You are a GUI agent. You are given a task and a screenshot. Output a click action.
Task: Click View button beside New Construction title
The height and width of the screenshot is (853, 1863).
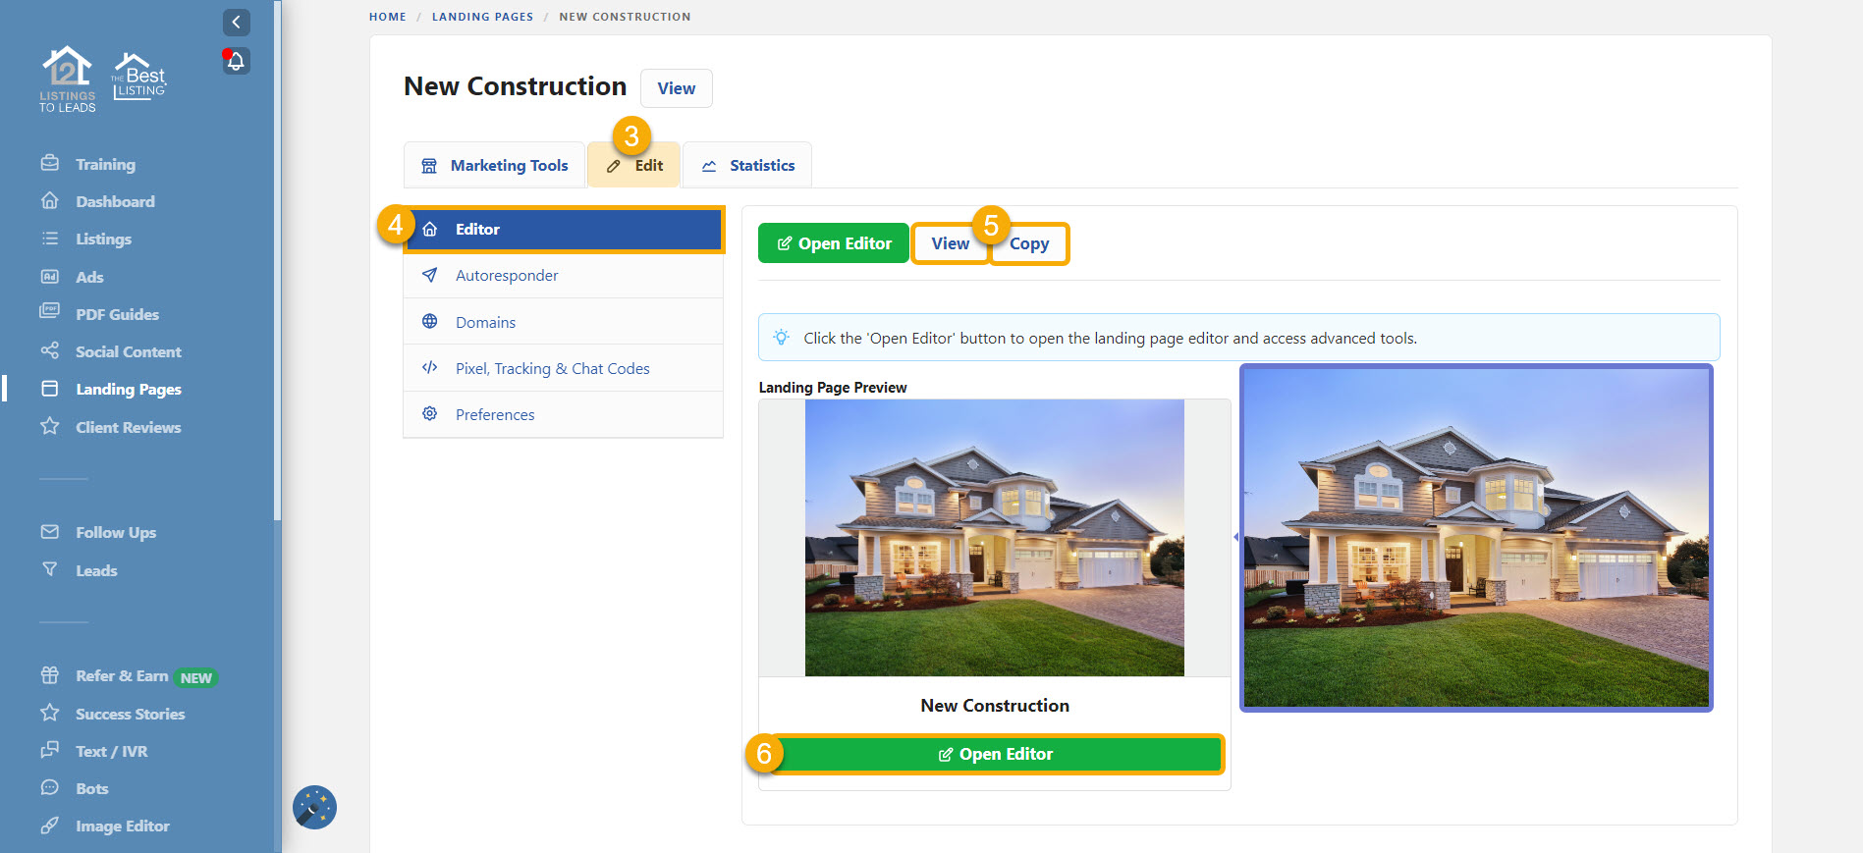tap(677, 88)
